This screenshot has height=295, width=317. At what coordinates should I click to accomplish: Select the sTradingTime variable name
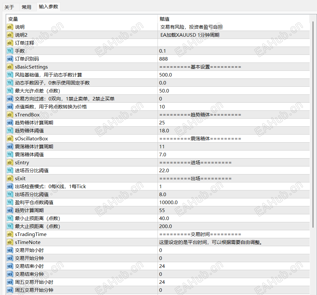[x=31, y=234]
